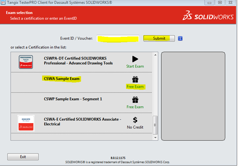Click the Tangix TesterPRO title bar app icon
238x166 pixels.
(3, 2)
